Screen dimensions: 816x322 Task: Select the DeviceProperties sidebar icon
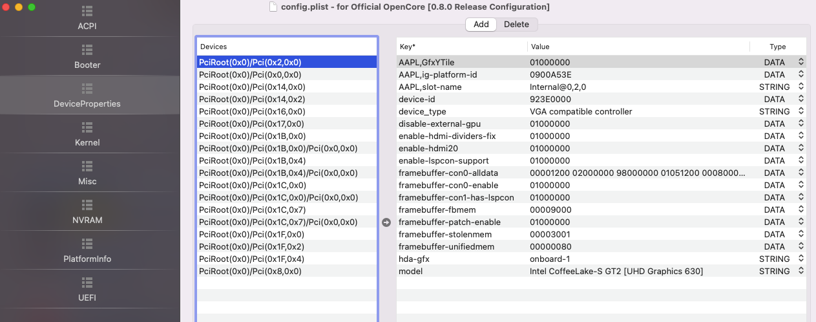pyautogui.click(x=87, y=89)
